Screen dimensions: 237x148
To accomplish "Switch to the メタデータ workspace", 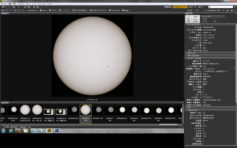I will tap(192, 7).
